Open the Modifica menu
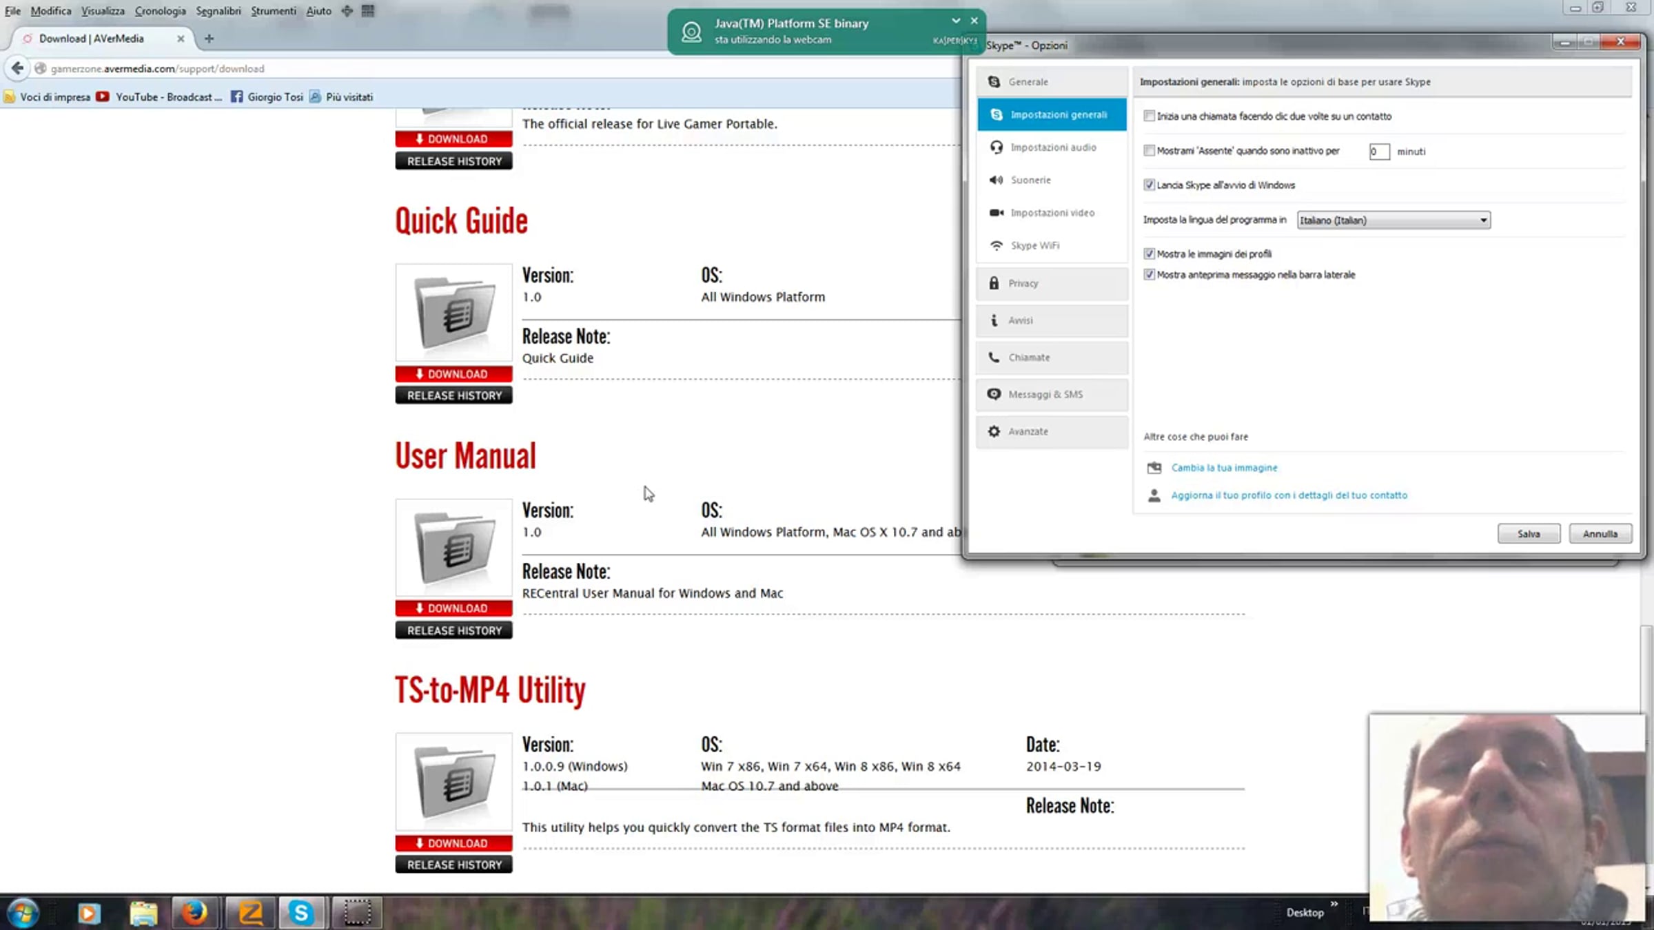Viewport: 1654px width, 930px height. tap(51, 11)
